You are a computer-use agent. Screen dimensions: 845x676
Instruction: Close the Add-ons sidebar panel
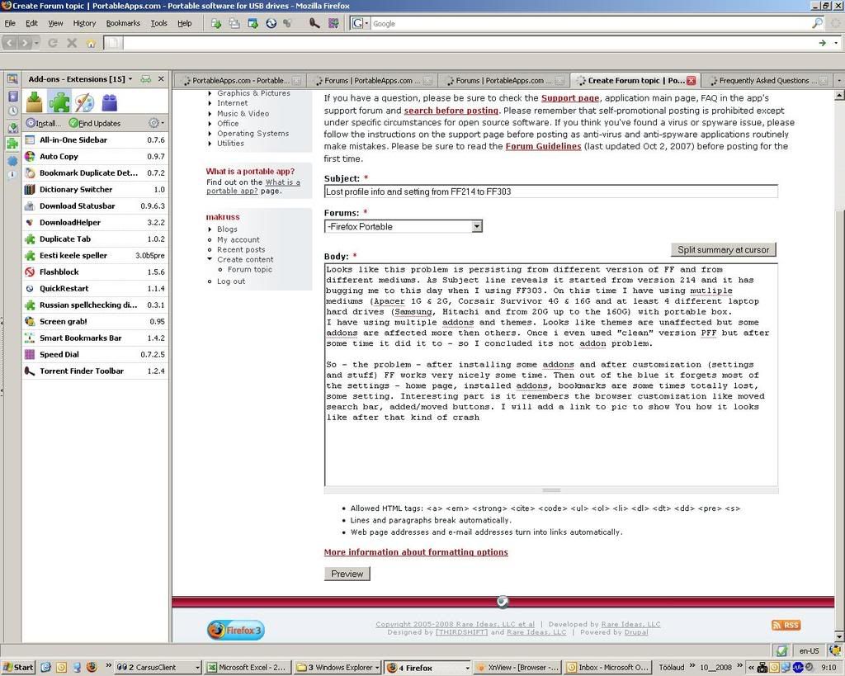pyautogui.click(x=161, y=78)
